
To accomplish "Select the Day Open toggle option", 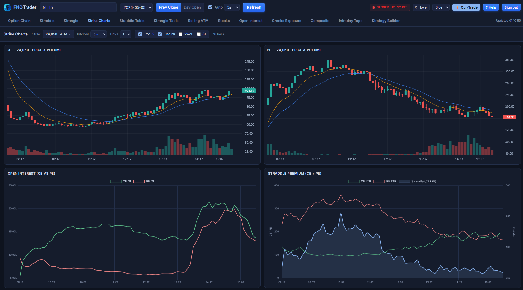I will tap(192, 7).
